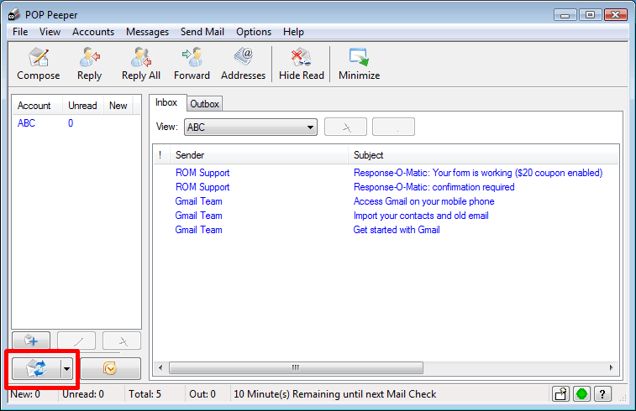
Task: Forward the selected email
Action: 192,64
